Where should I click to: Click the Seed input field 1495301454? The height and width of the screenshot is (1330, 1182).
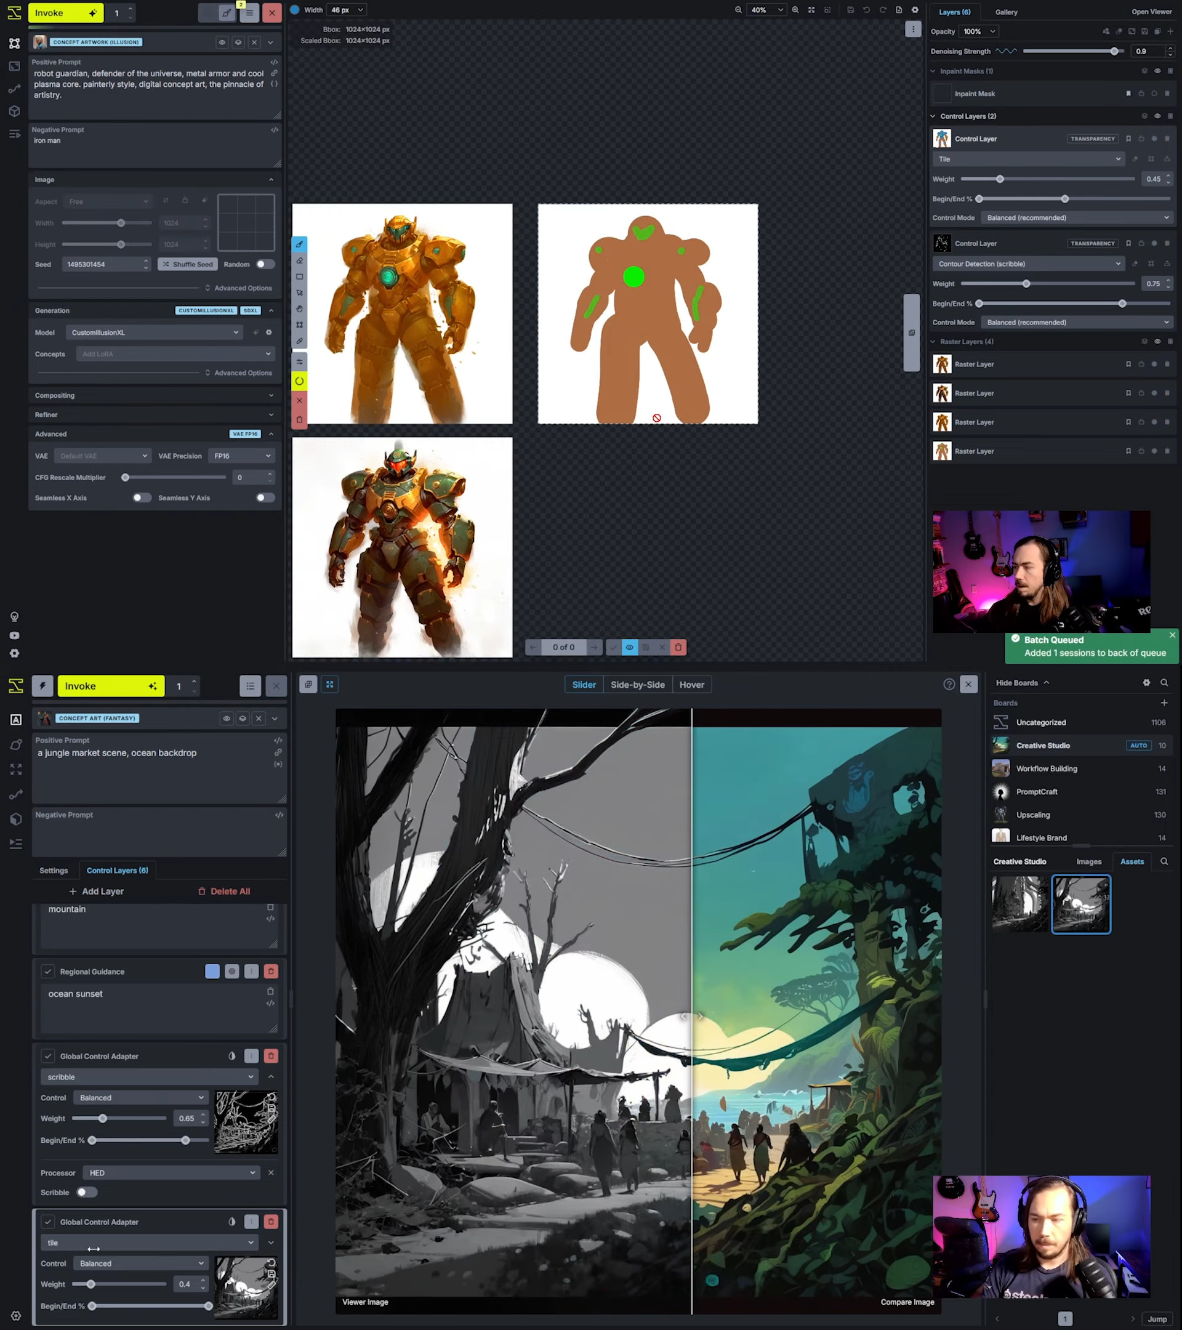[x=107, y=265]
